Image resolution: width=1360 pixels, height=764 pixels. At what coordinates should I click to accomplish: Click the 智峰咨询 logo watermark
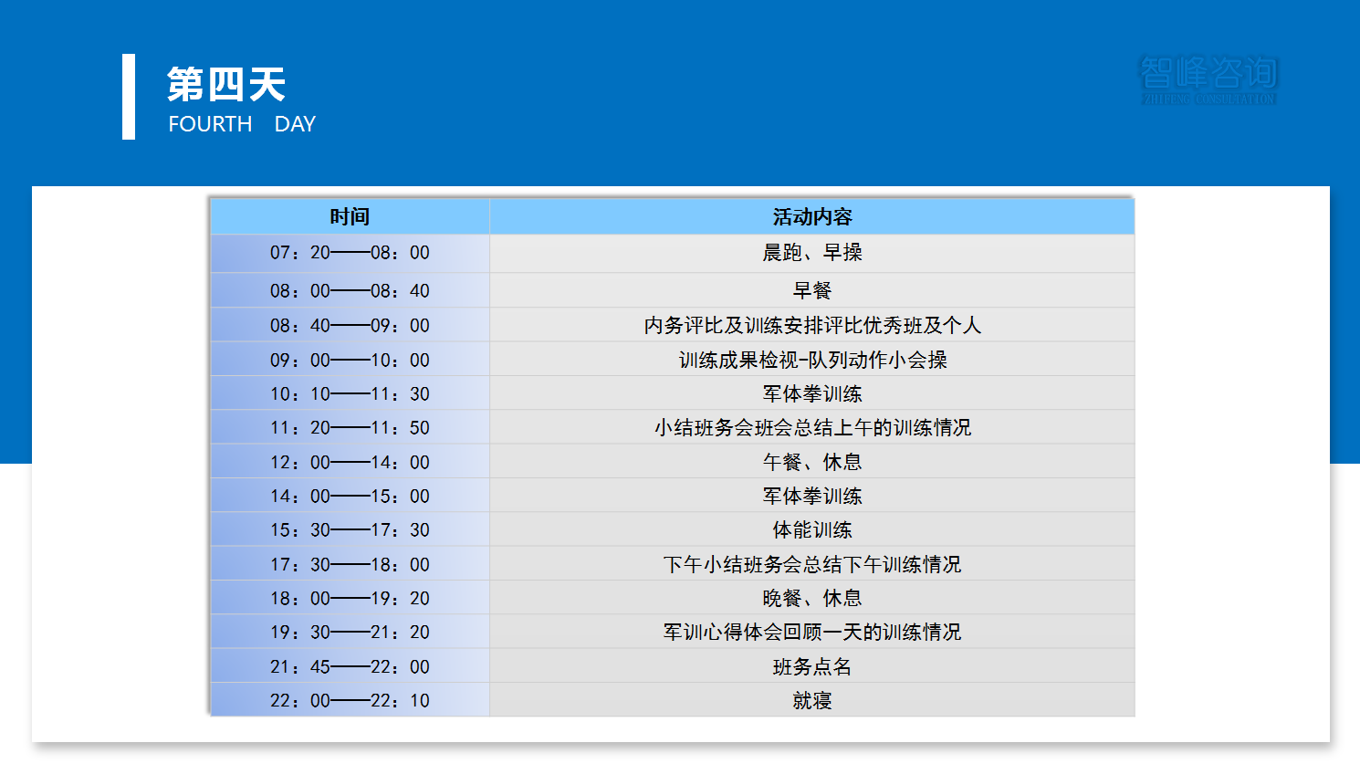[x=1208, y=79]
